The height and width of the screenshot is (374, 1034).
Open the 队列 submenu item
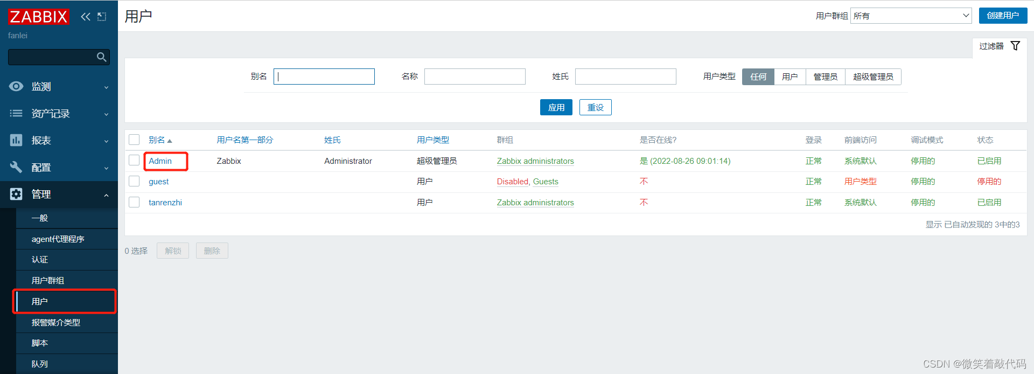tap(67, 364)
